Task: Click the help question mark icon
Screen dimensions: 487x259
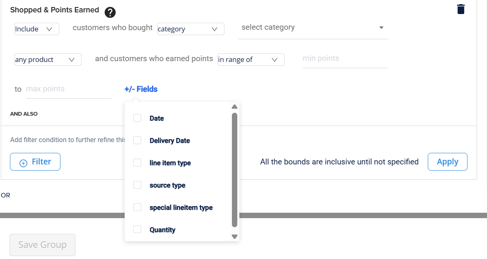Action: (x=110, y=12)
